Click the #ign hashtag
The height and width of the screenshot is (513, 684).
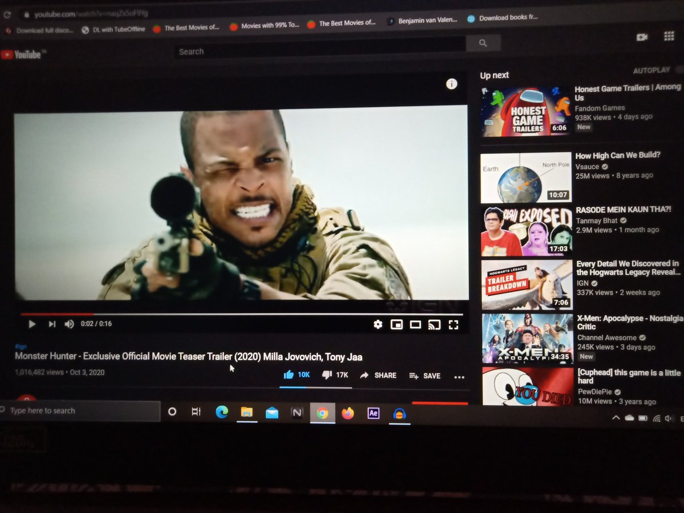click(21, 346)
